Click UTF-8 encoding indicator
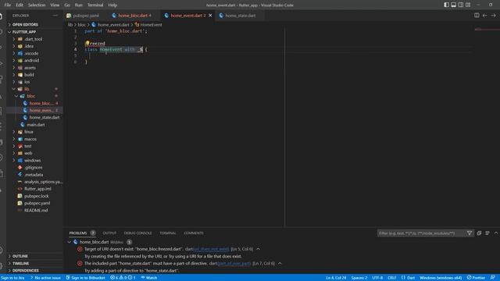The width and height of the screenshot is (500, 281). tap(377, 278)
